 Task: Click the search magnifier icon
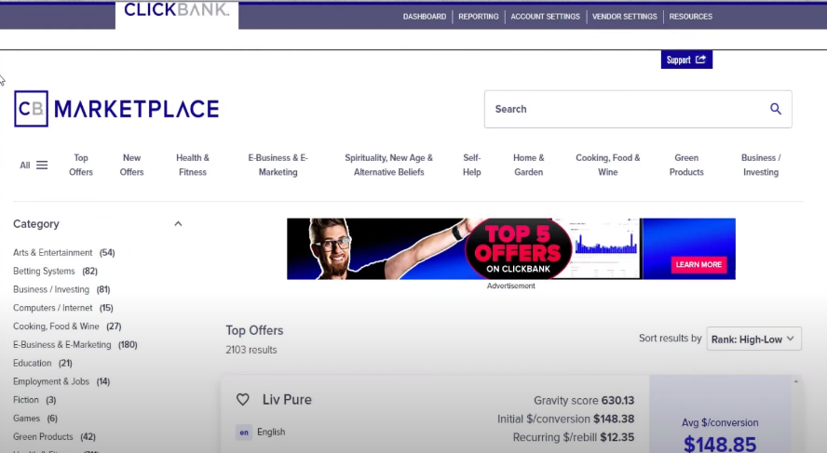point(775,109)
